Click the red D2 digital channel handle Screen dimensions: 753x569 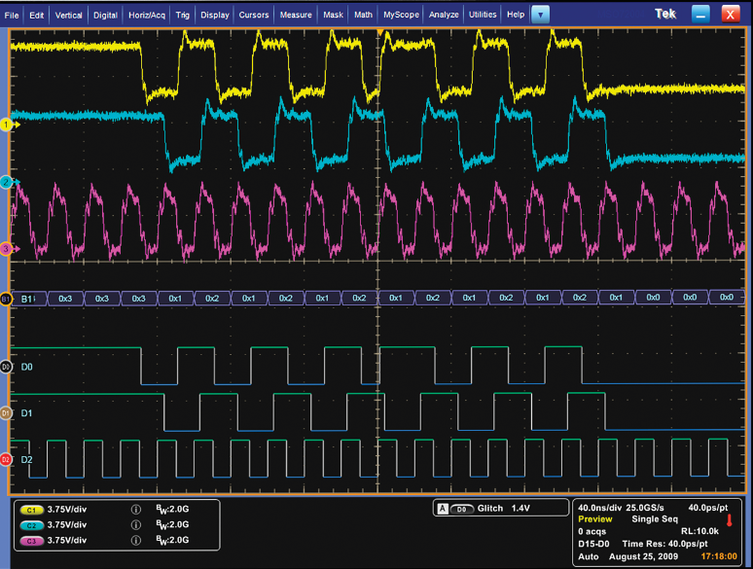click(6, 459)
